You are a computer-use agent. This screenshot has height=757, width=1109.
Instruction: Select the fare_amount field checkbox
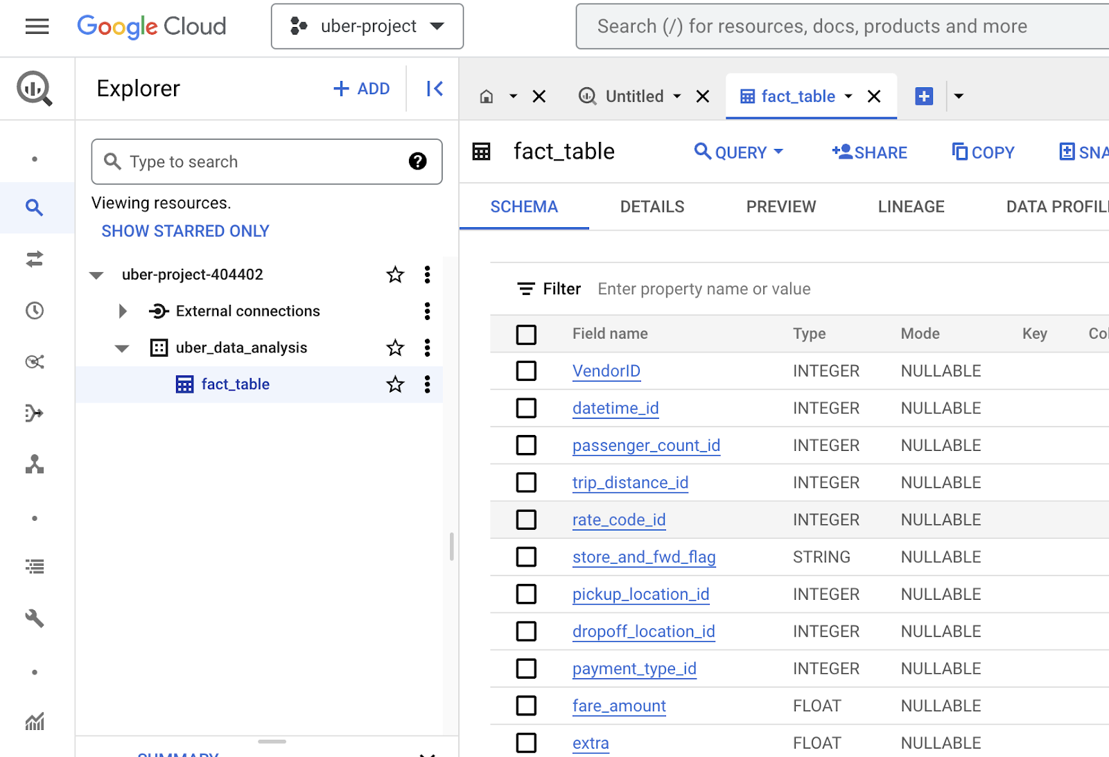526,706
